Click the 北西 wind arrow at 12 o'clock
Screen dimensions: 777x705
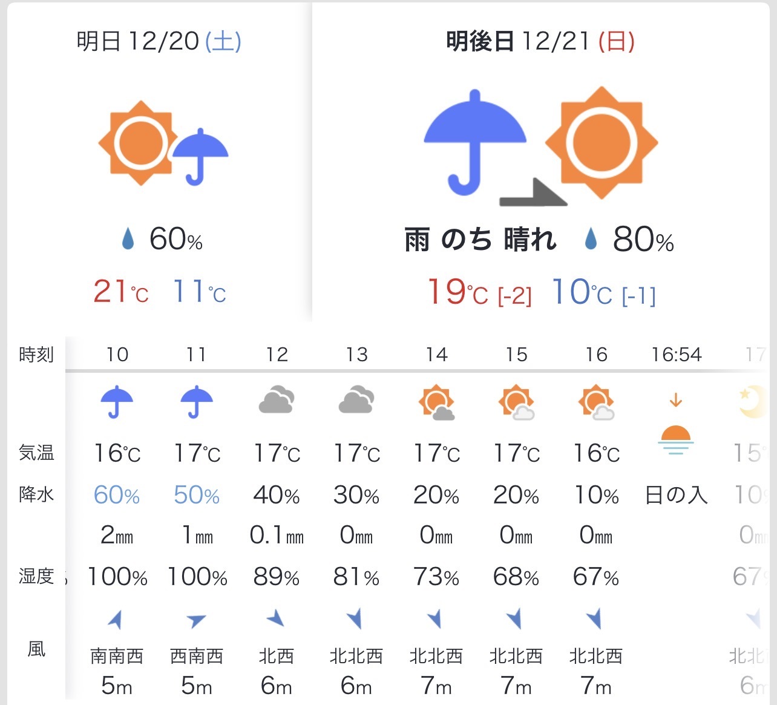[x=276, y=618]
